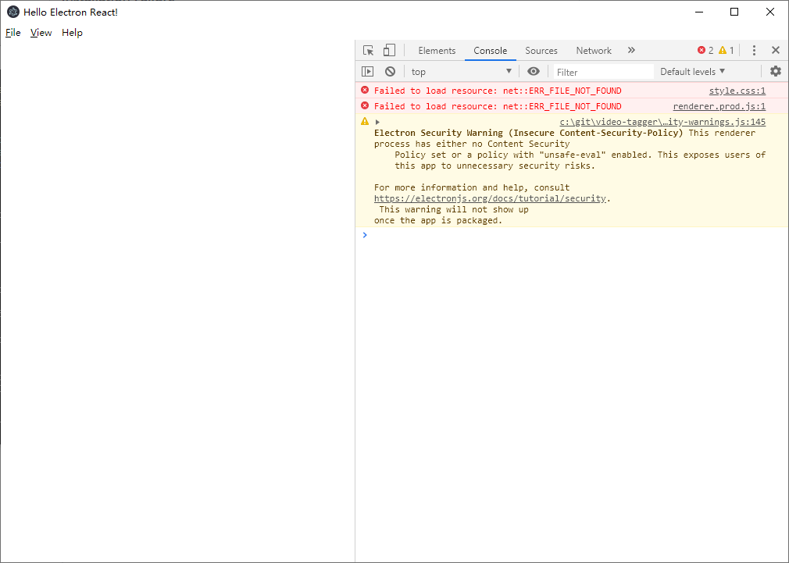Show the console sidebar

[367, 71]
